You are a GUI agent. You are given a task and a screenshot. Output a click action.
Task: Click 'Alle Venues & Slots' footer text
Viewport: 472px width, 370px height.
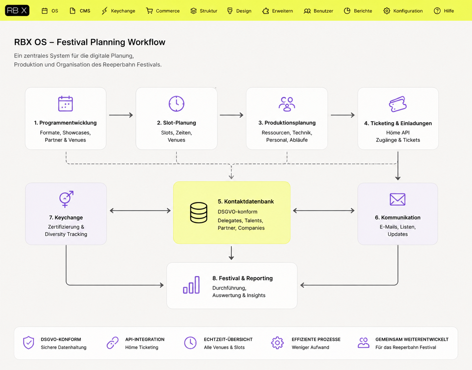[x=224, y=347]
